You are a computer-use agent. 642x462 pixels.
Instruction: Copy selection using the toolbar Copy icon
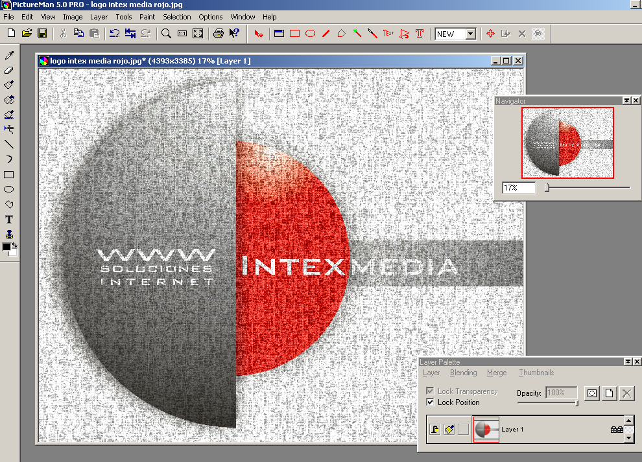coord(78,33)
